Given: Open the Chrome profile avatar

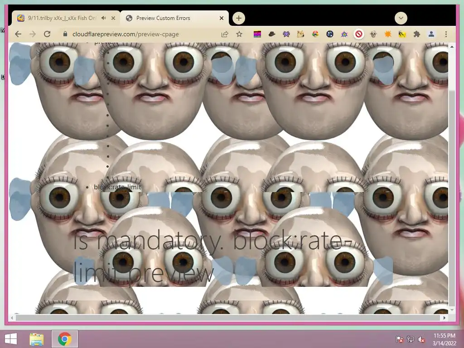Looking at the screenshot, I should pyautogui.click(x=431, y=34).
